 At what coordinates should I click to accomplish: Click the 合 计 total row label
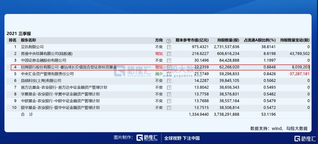point(27,114)
